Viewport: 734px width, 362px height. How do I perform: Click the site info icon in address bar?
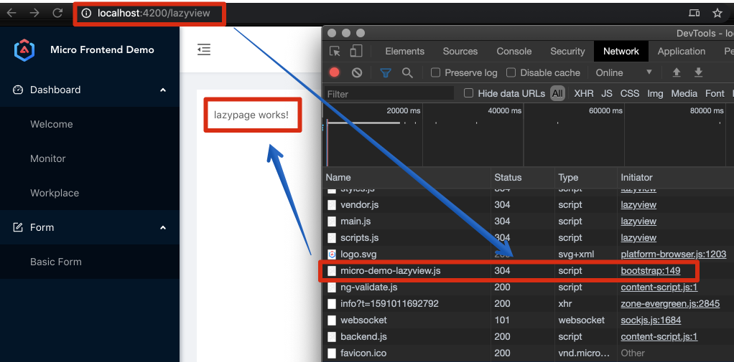[86, 14]
